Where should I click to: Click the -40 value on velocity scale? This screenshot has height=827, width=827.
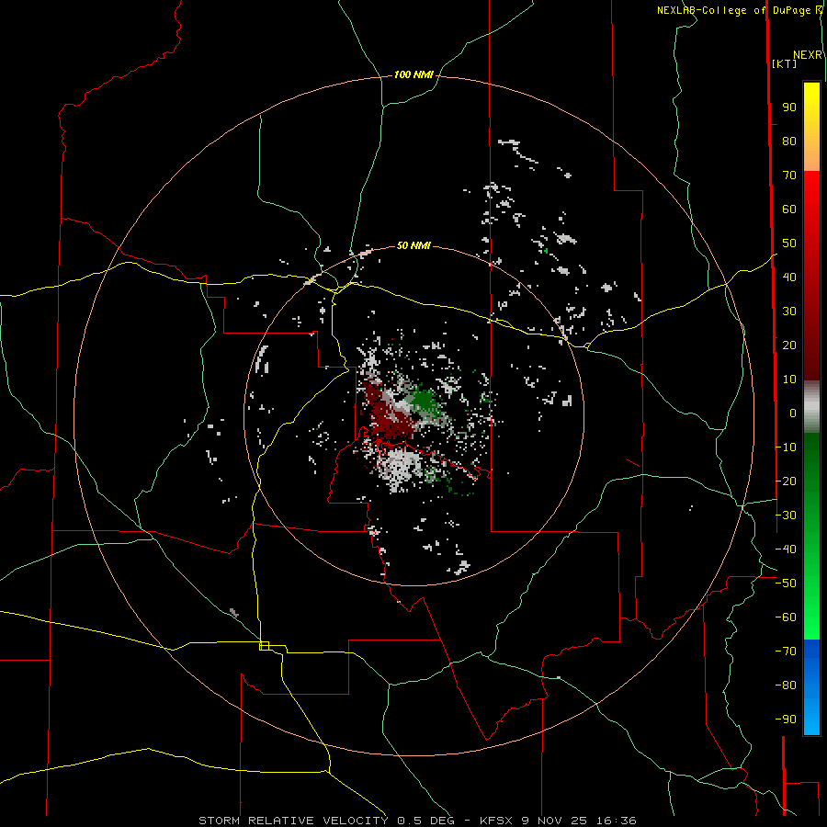[786, 549]
